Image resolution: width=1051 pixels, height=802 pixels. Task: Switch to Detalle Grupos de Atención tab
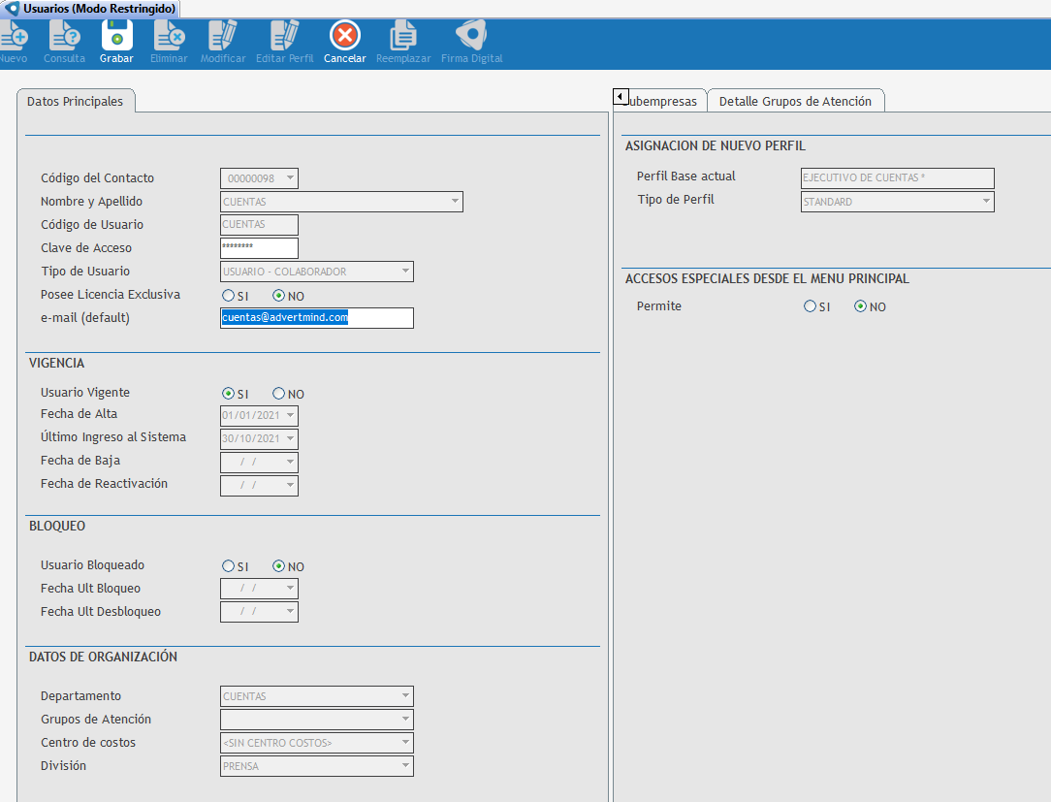(x=795, y=101)
